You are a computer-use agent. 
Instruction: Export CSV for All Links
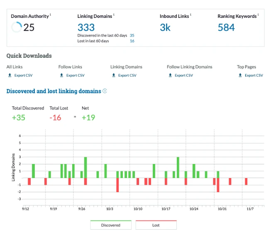(x=23, y=75)
